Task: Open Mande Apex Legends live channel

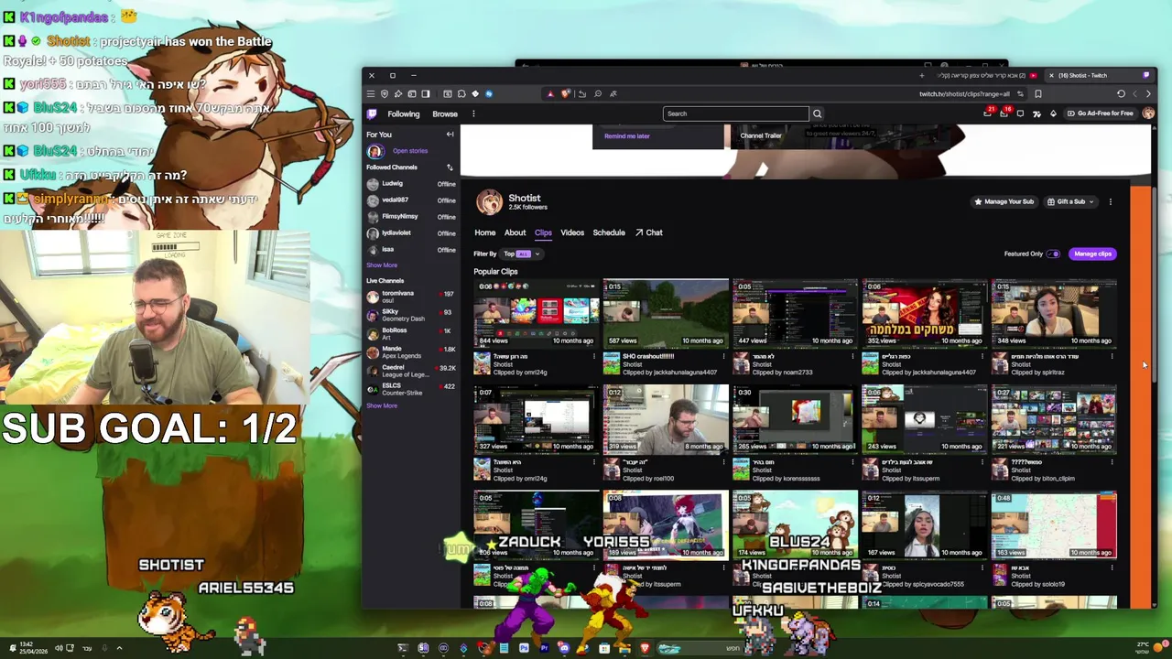Action: [411, 351]
